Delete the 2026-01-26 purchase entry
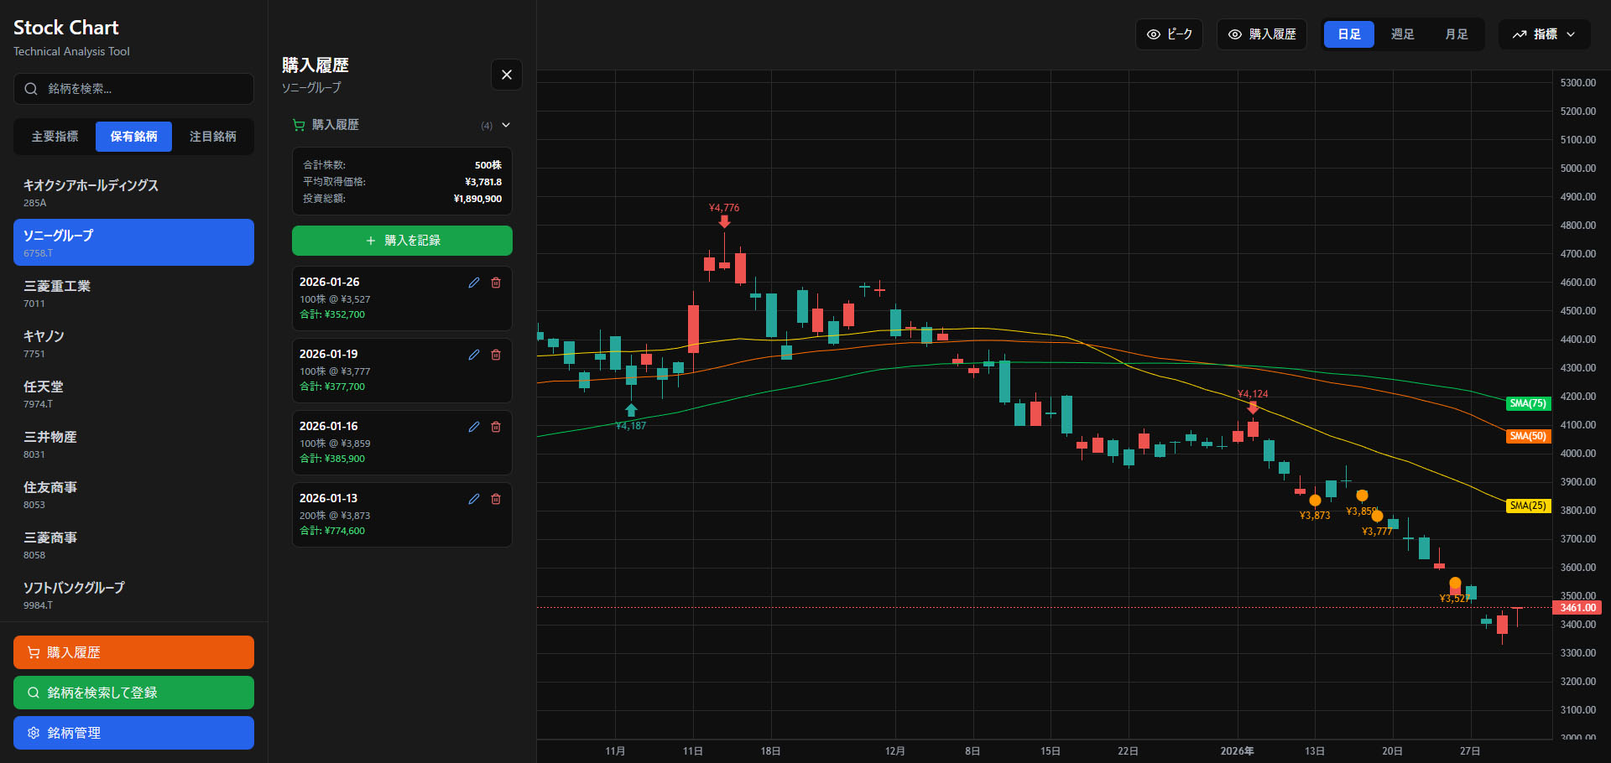This screenshot has width=1611, height=763. pos(496,283)
